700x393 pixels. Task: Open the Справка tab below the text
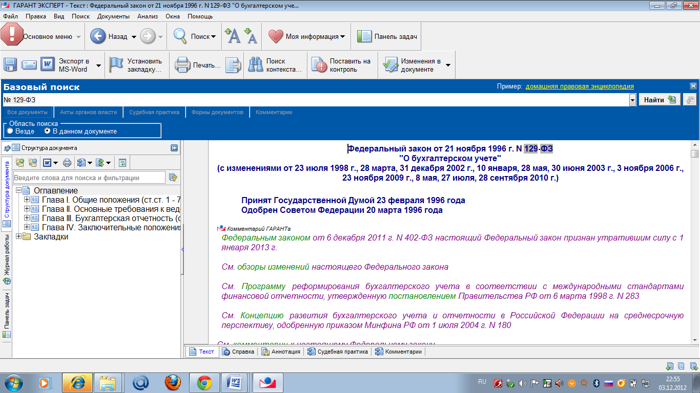[x=237, y=352]
